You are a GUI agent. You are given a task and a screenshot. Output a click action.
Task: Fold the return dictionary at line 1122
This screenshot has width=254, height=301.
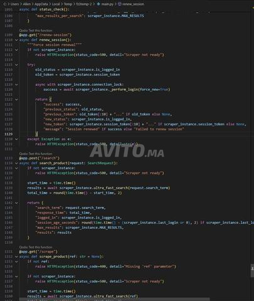pos(16,100)
